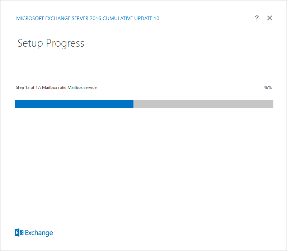287x251 pixels.
Task: Click '2016' in the title text
Action: 95,18
